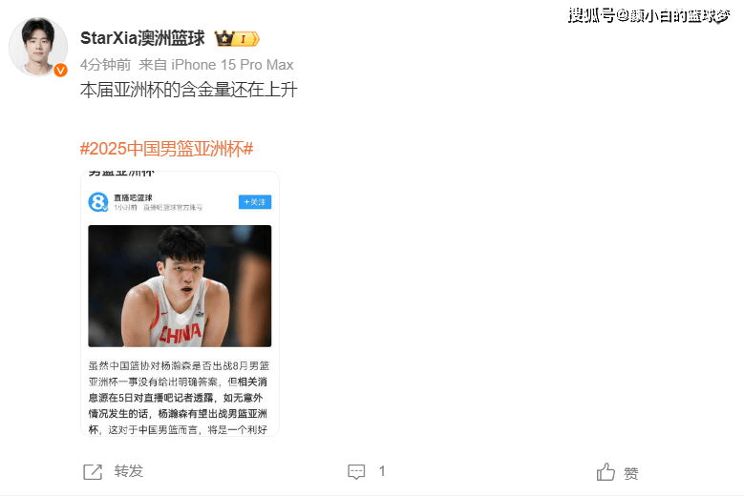The width and height of the screenshot is (744, 496).
Task: Open the basketball player photo thumbnail
Action: click(x=180, y=285)
